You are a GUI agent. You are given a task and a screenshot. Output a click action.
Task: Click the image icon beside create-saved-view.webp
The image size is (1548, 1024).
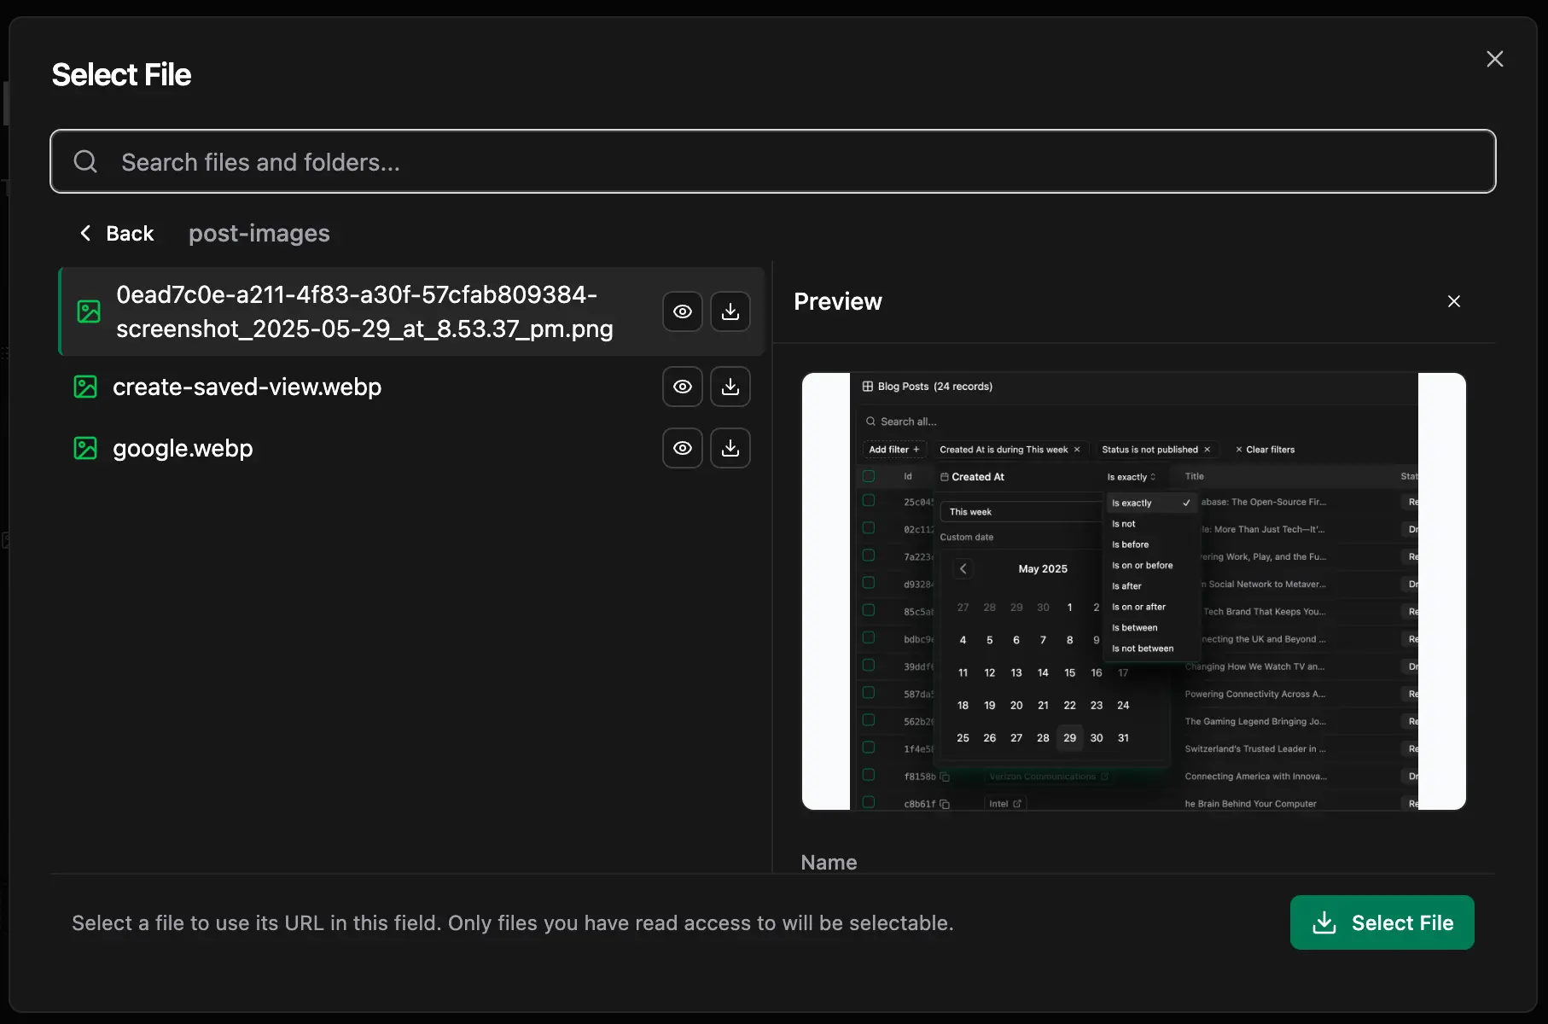click(x=86, y=387)
